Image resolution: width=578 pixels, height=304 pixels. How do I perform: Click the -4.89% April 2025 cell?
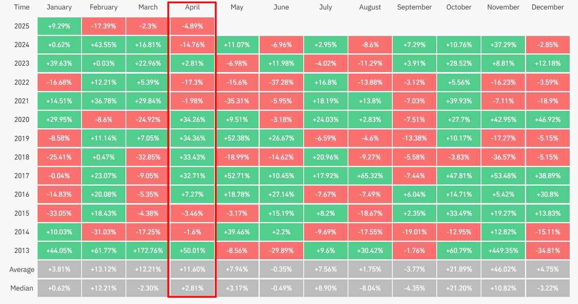coord(192,26)
